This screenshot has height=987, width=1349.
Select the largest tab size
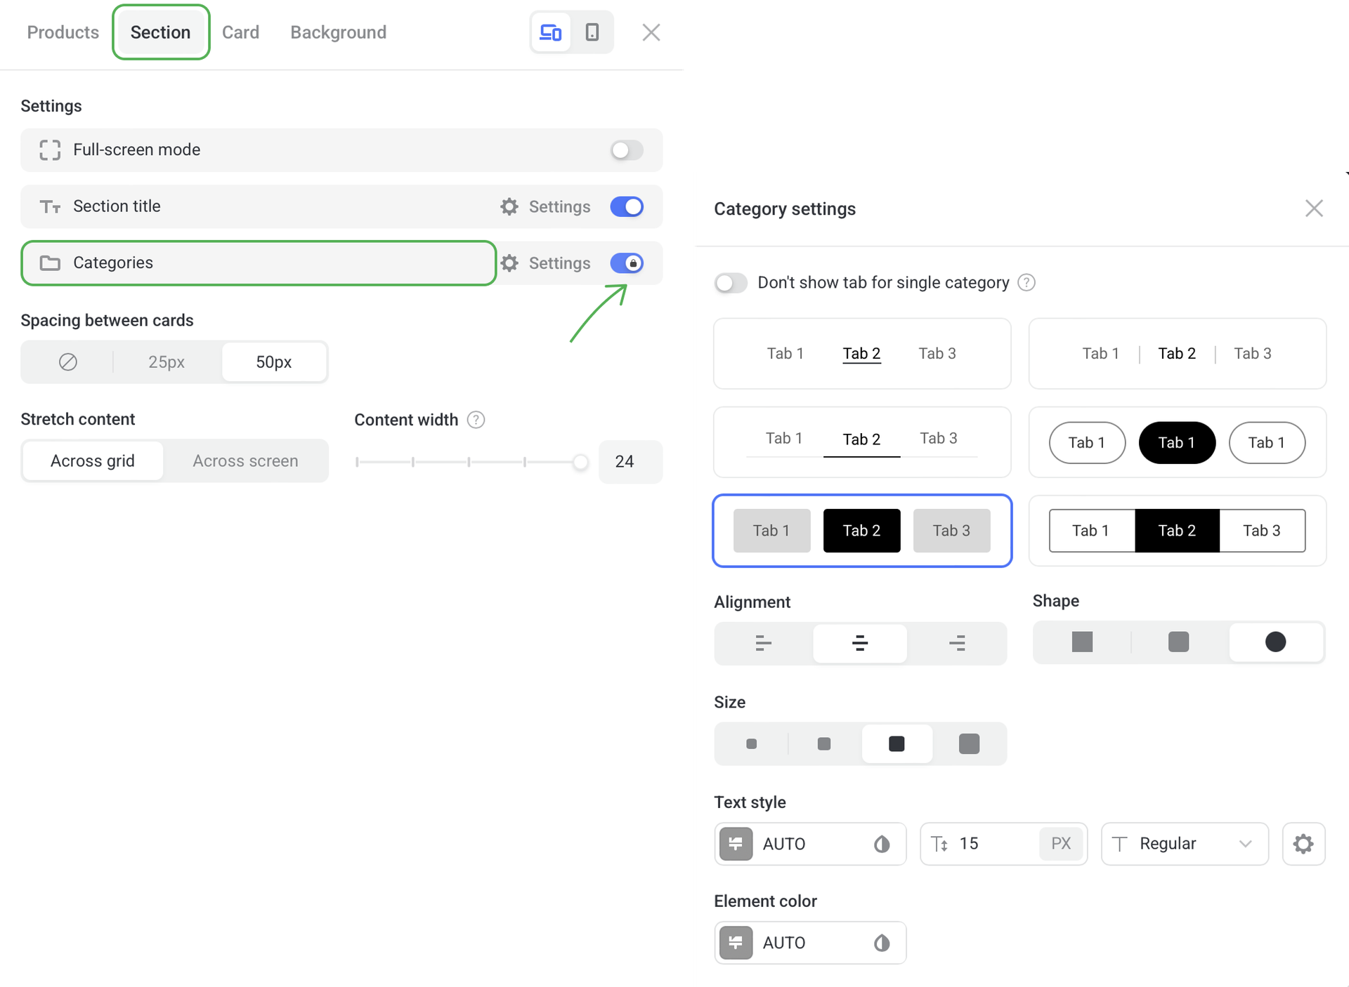969,743
